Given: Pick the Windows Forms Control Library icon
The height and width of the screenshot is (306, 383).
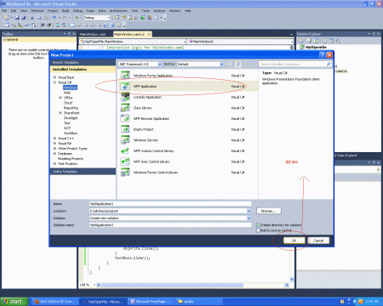Looking at the screenshot, I should [x=125, y=173].
